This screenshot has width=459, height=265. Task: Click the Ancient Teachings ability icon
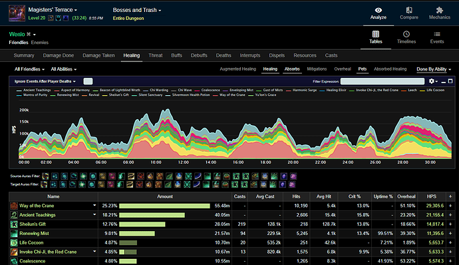(14, 215)
